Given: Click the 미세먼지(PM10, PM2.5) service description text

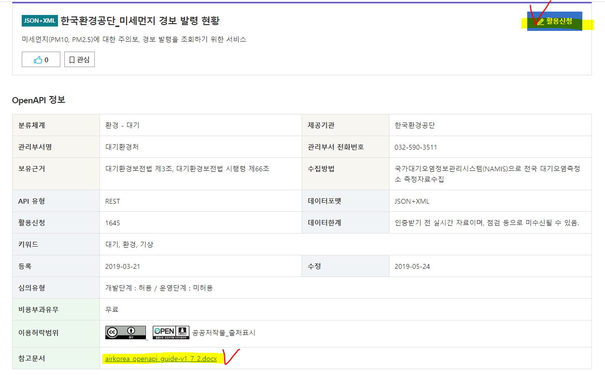Looking at the screenshot, I should coord(134,39).
